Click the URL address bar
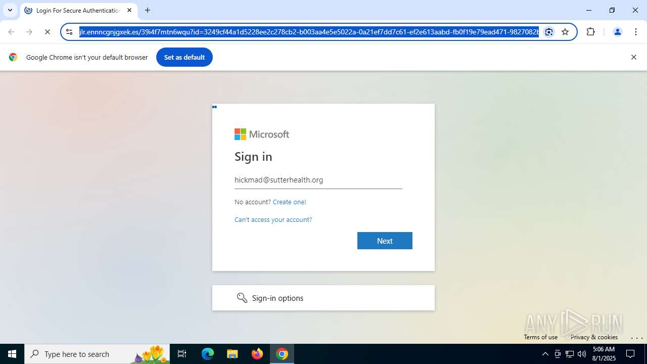Viewport: 647px width, 364px height. [x=309, y=32]
